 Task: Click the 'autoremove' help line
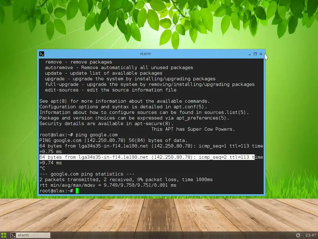point(119,68)
